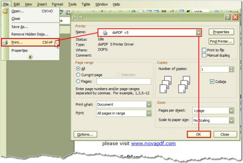The height and width of the screenshot is (163, 243).
Task: Open the Window menu
Action: tap(102, 4)
